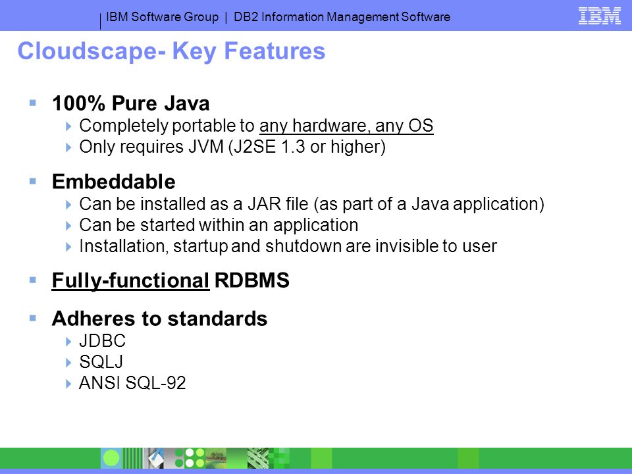The image size is (632, 474).
Task: Click the green circle footer image
Action: click(x=111, y=458)
